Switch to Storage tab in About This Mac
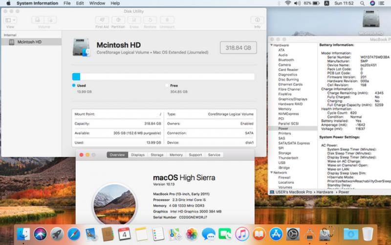 pos(157,155)
